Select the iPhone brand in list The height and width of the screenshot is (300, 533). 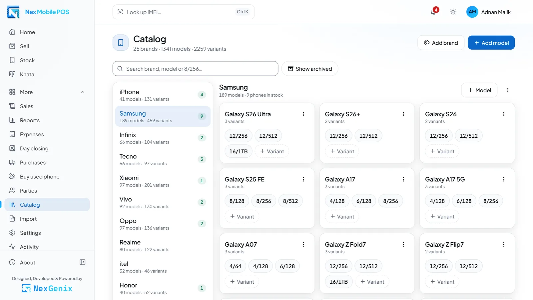click(x=163, y=95)
